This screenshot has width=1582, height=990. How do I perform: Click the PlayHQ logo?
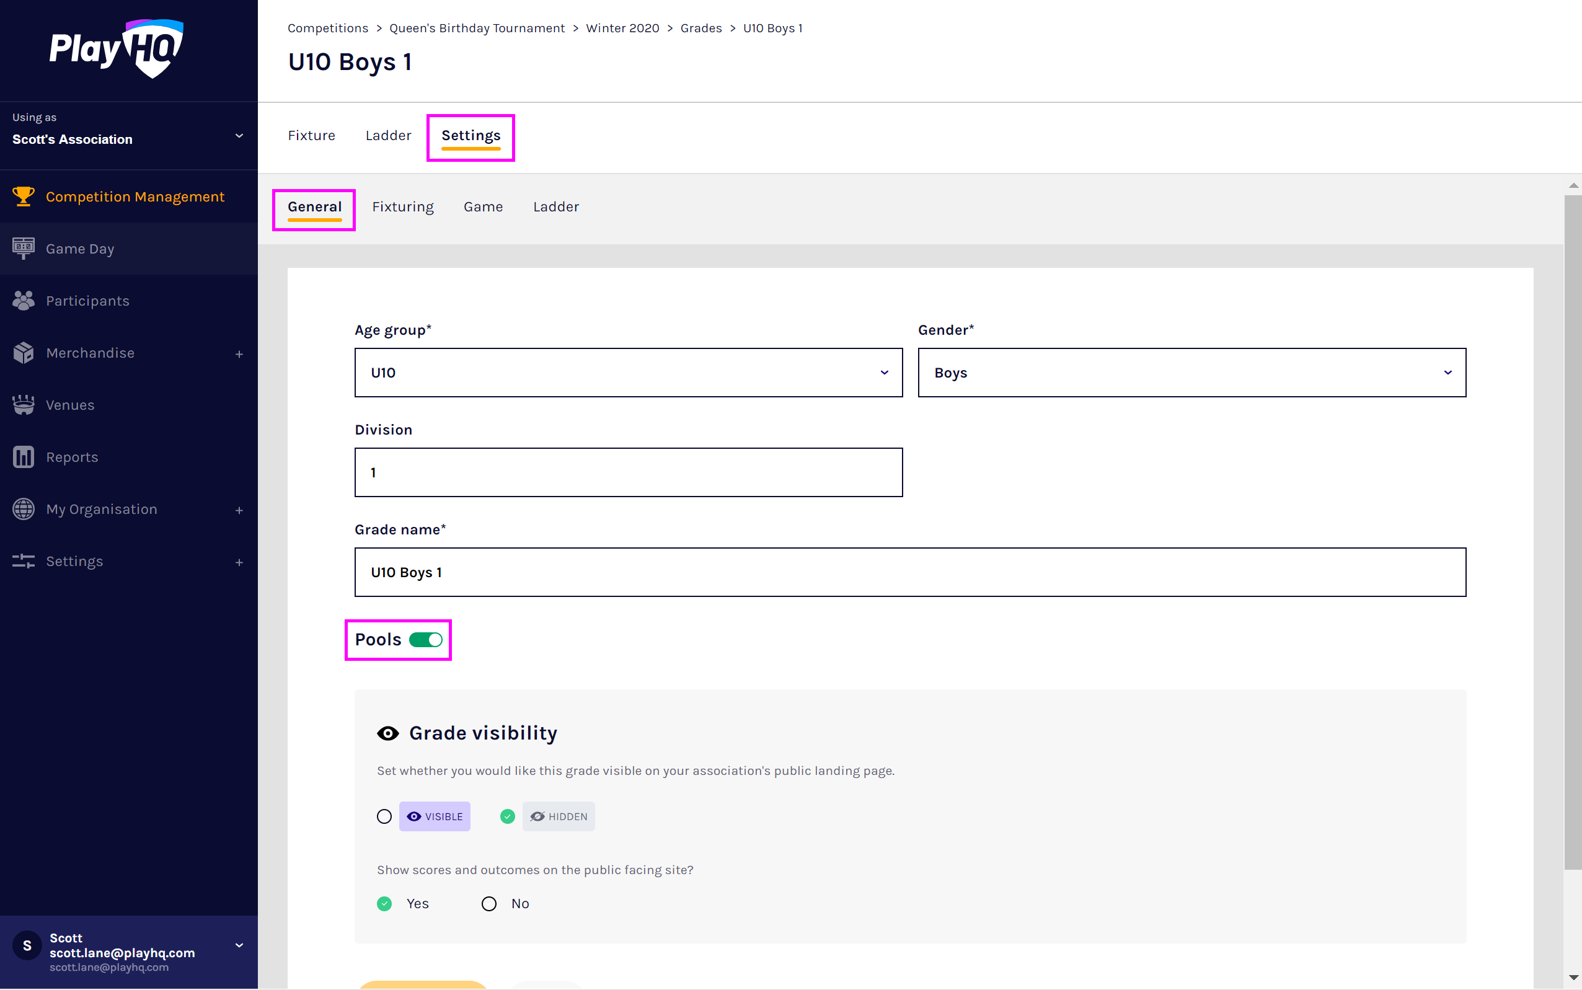pos(117,49)
